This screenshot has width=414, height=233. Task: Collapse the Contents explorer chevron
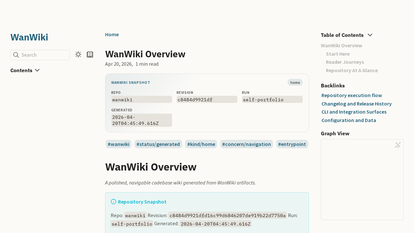click(37, 70)
